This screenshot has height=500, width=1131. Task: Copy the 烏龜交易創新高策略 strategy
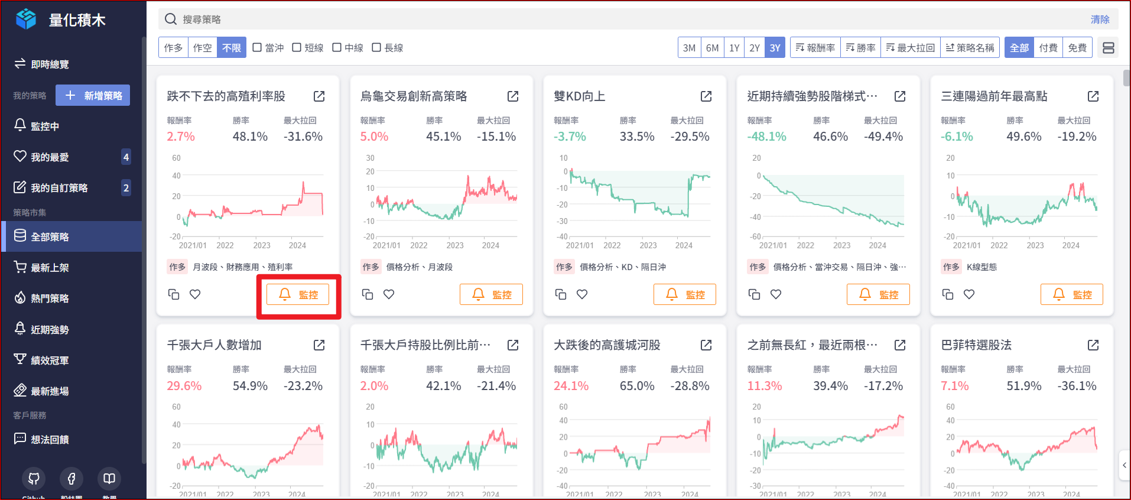click(368, 294)
